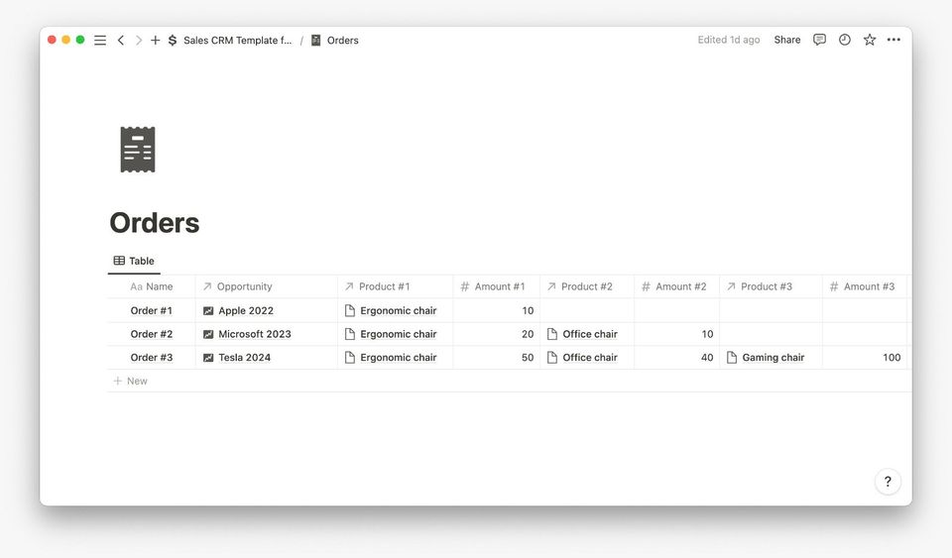The height and width of the screenshot is (558, 952).
Task: Click the Orders receipt page icon
Action: pyautogui.click(x=138, y=150)
